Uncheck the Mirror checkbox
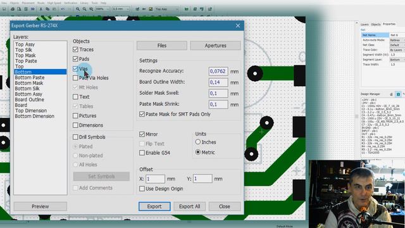Viewport: 405px width, 228px height. point(142,134)
